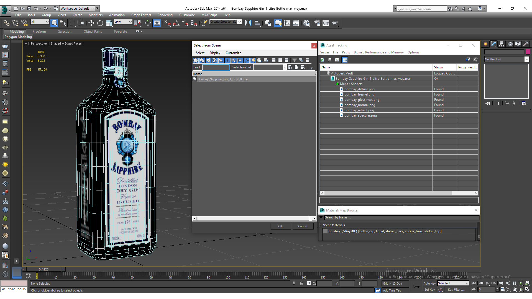The image size is (532, 299).
Task: Open Material/Map Browser options arrow
Action: (x=321, y=217)
